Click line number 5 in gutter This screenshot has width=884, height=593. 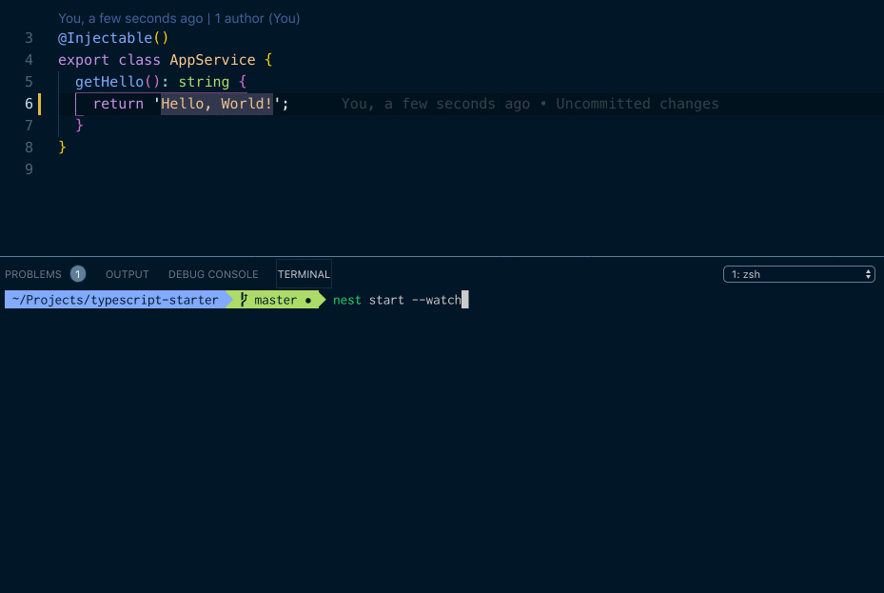tap(29, 82)
